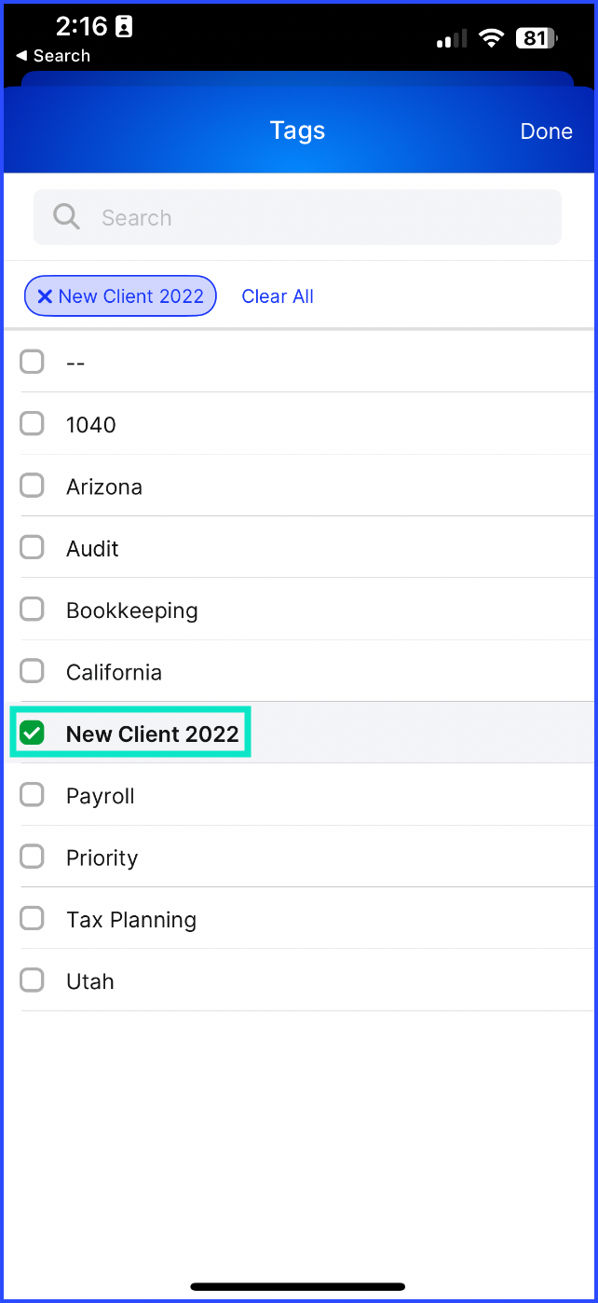The image size is (598, 1303).
Task: Select the Bookkeeping checkbox
Action: point(33,610)
